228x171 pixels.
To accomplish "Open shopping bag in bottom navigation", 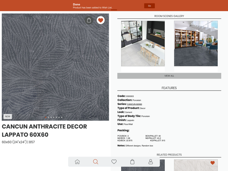I will pyautogui.click(x=132, y=162).
